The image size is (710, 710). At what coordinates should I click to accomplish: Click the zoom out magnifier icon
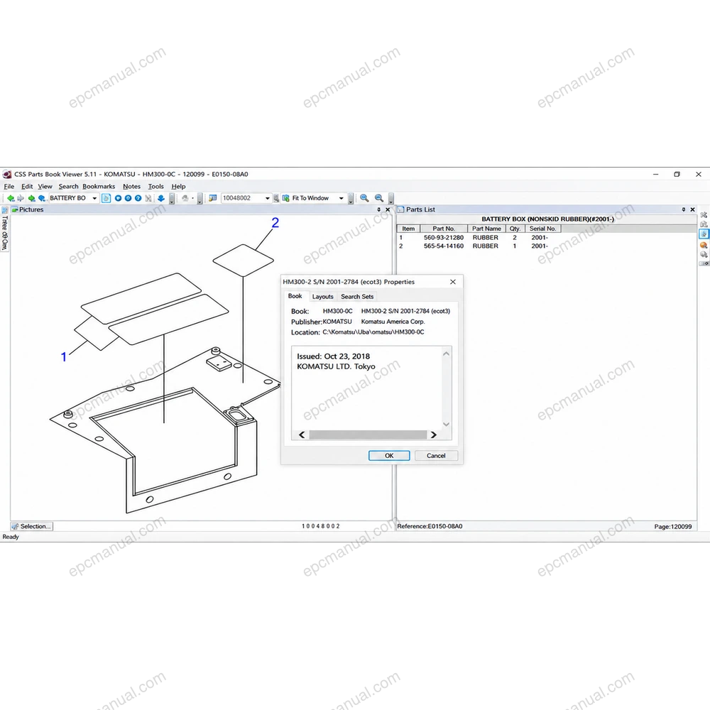click(379, 198)
